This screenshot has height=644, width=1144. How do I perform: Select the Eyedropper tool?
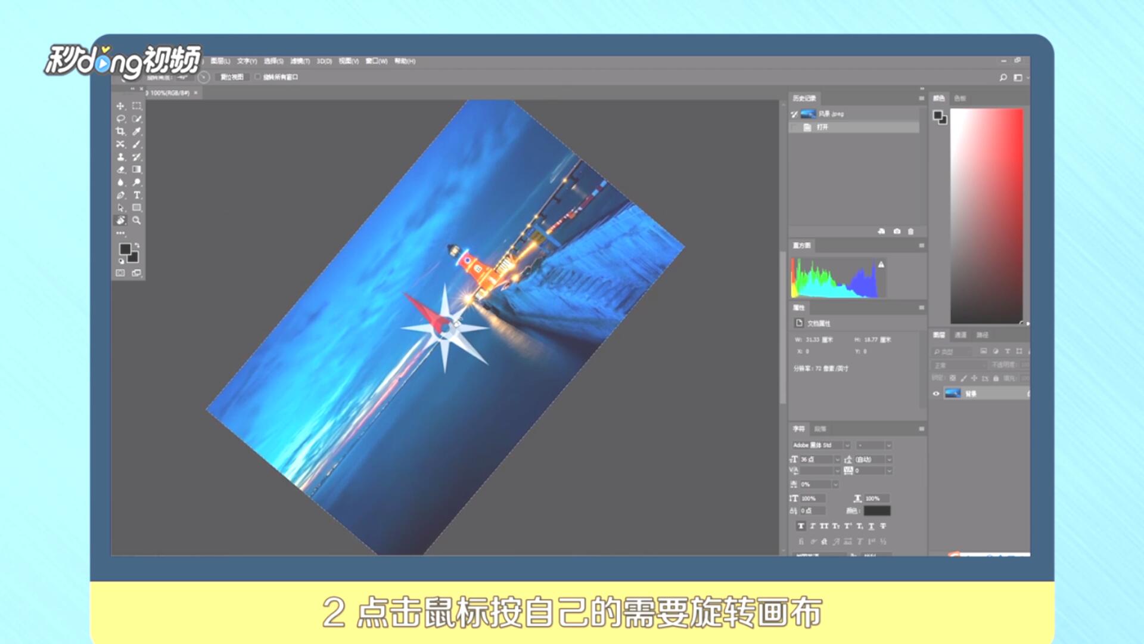tap(136, 131)
